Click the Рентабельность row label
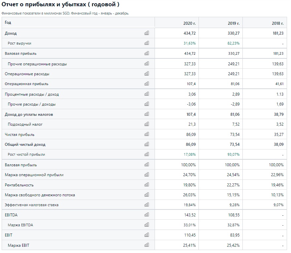 (19, 185)
